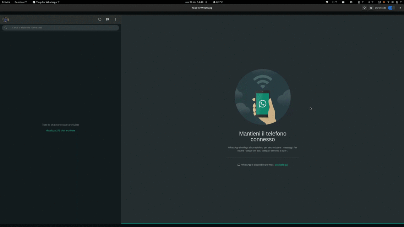Follow the 'Scaricala qui' download link
Viewport: 404px width, 227px height.
281,165
